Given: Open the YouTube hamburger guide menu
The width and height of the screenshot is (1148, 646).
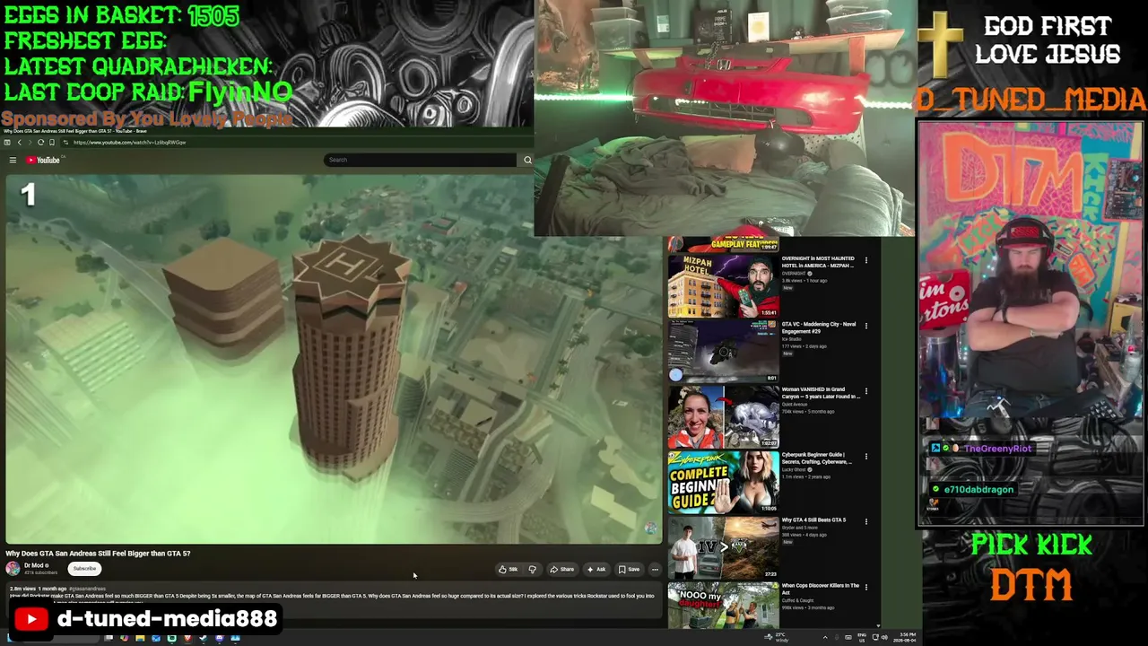Looking at the screenshot, I should pos(13,161).
